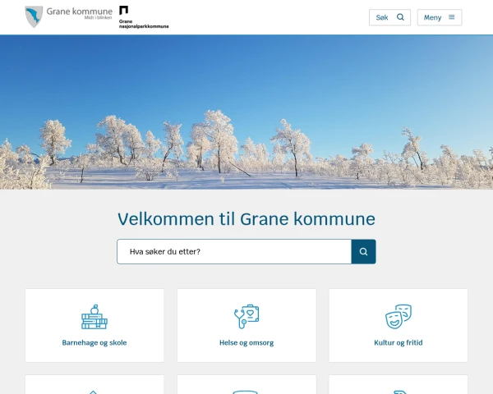Open the Meny navigation menu
The height and width of the screenshot is (394, 493).
click(440, 17)
